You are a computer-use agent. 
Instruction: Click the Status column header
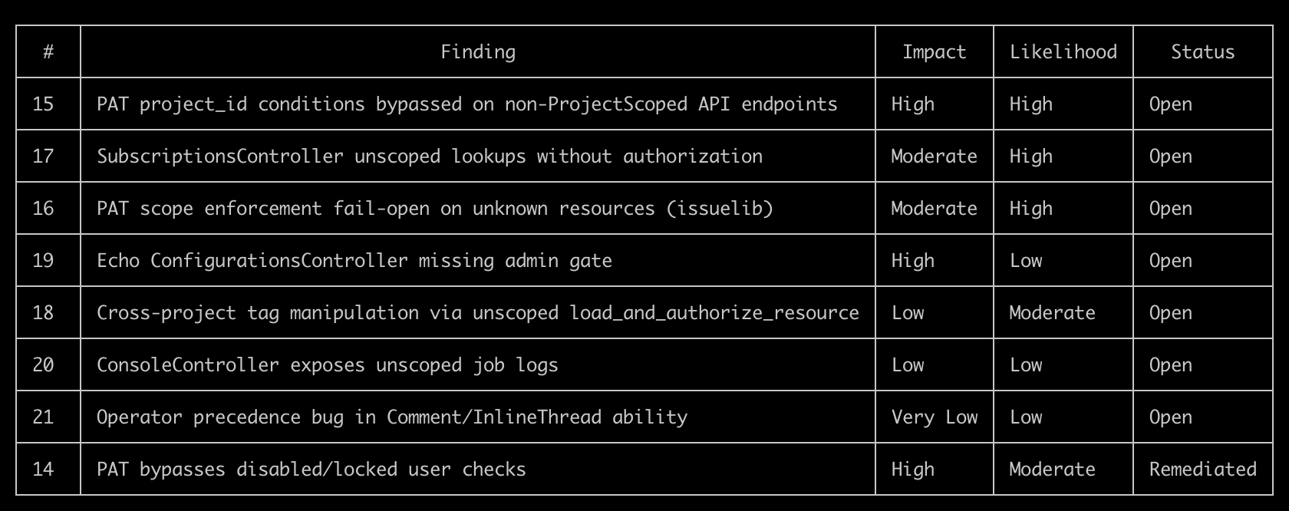1202,52
